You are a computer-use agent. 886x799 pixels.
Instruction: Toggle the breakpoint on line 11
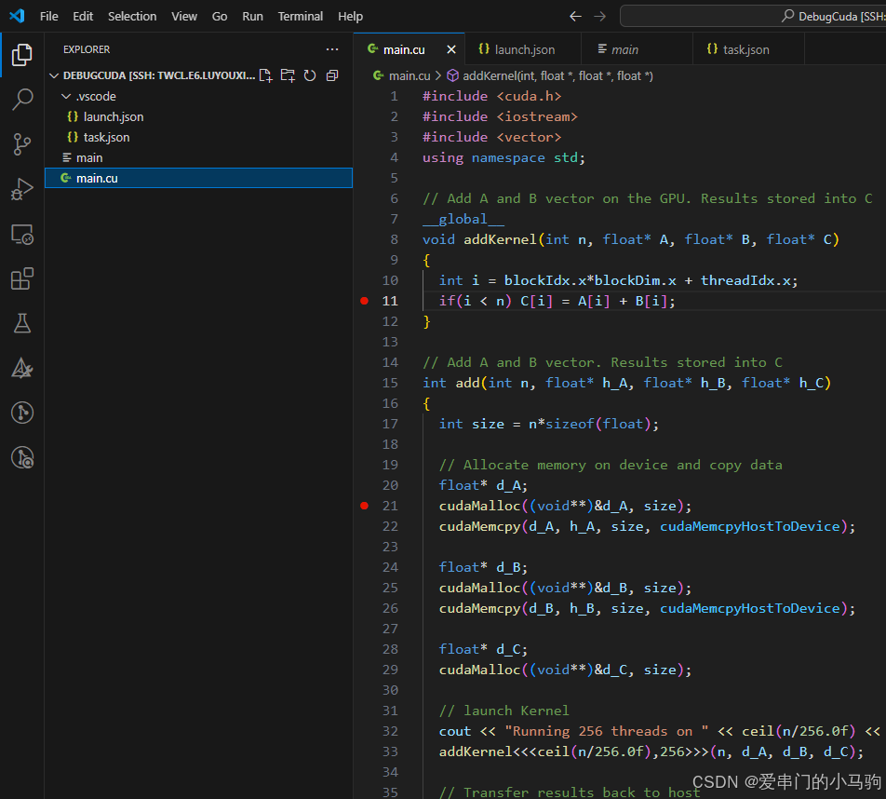click(364, 301)
